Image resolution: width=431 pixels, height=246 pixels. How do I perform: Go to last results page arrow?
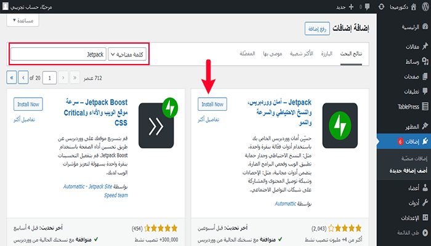click(x=12, y=77)
